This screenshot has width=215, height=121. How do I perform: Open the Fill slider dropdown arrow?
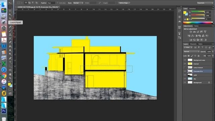tap(213, 56)
